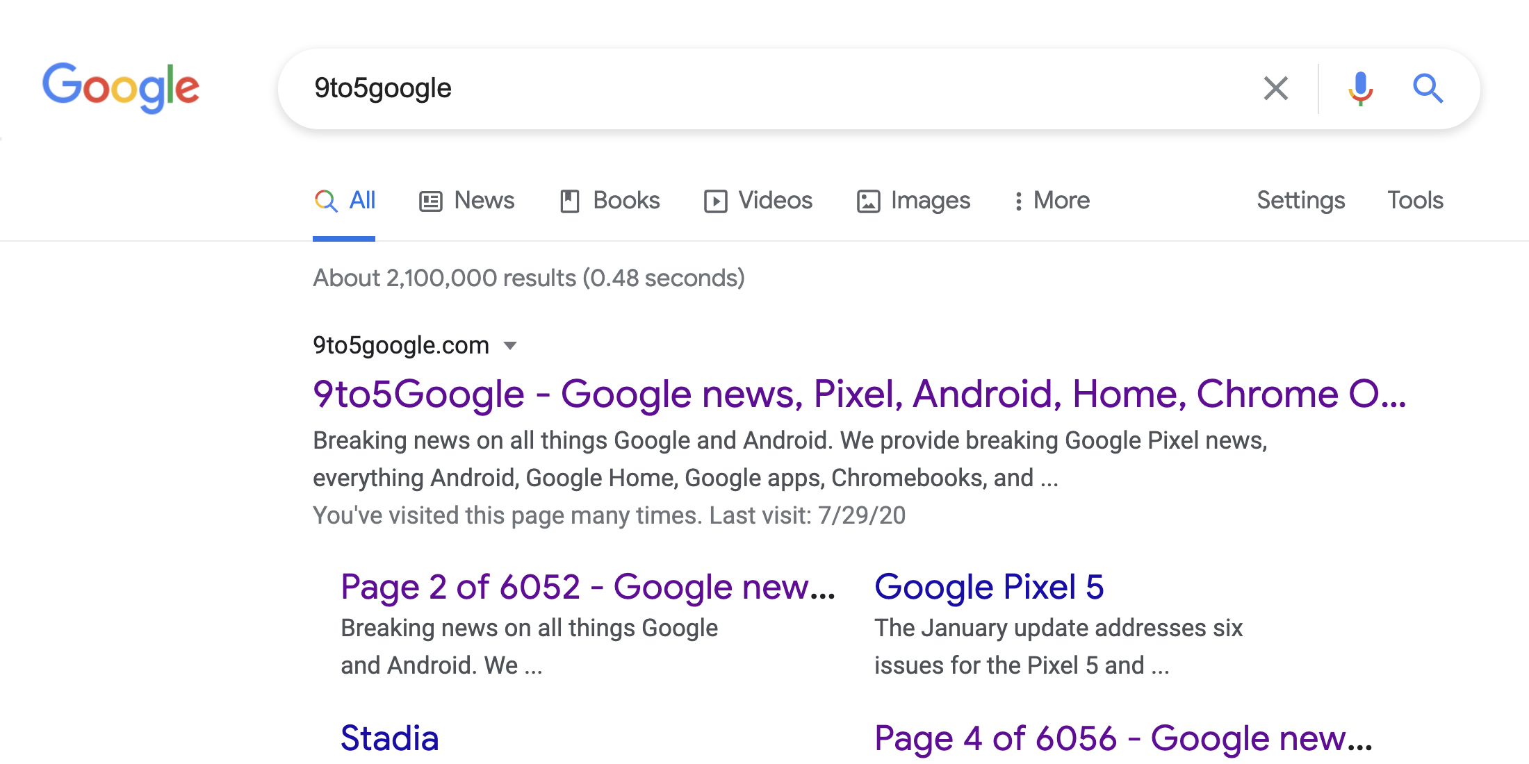Click the Google logo
The width and height of the screenshot is (1529, 764).
tap(121, 88)
